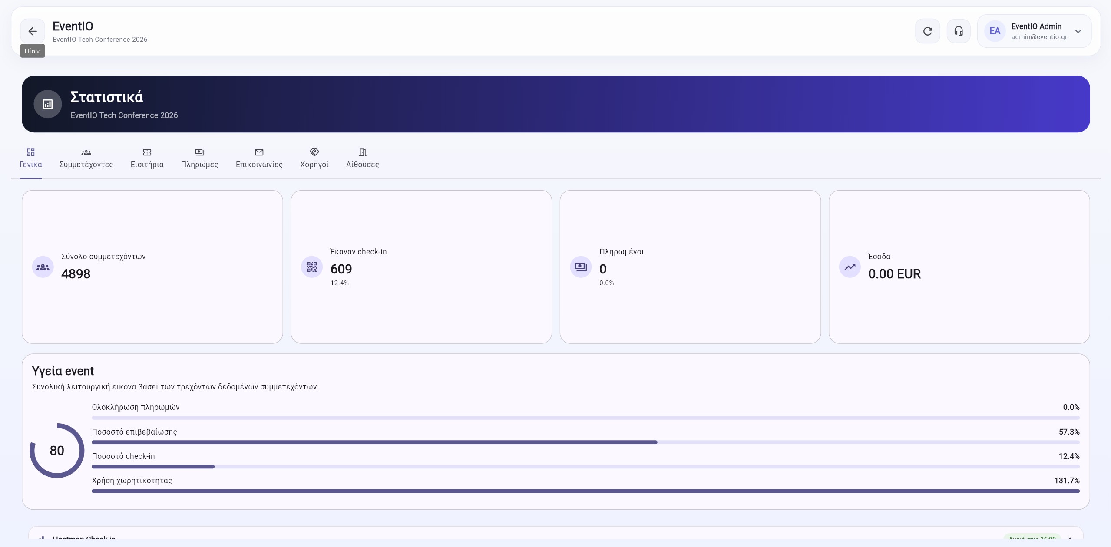This screenshot has height=547, width=1111.
Task: Click the 131.7% capacity value
Action: 1067,481
